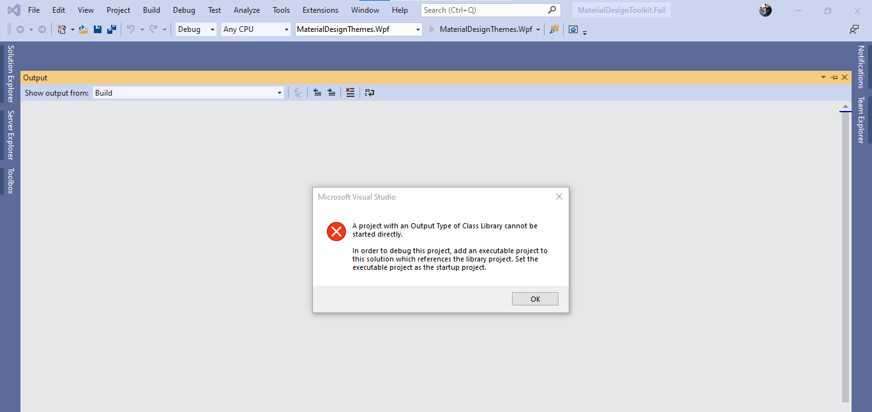Open the View menu
This screenshot has height=412, width=872.
click(x=86, y=10)
